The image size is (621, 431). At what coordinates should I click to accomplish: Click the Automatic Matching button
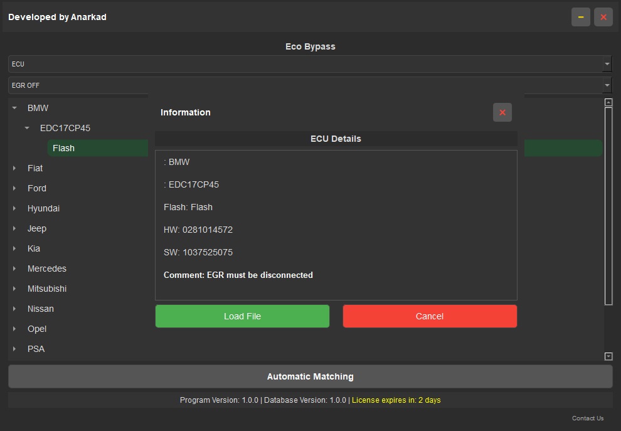(310, 376)
